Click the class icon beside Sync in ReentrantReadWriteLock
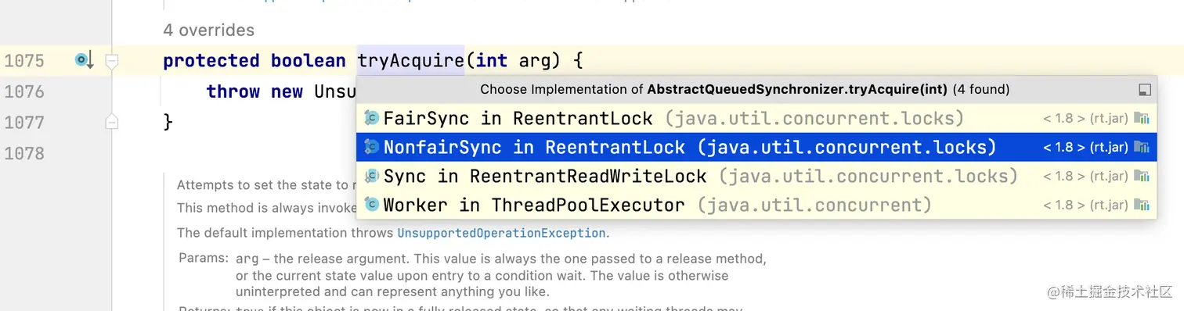Screen dimensions: 1184x311 coord(372,177)
